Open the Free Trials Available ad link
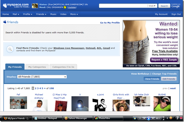Image resolution: width=184 pixels, height=122 pixels. click(165, 51)
